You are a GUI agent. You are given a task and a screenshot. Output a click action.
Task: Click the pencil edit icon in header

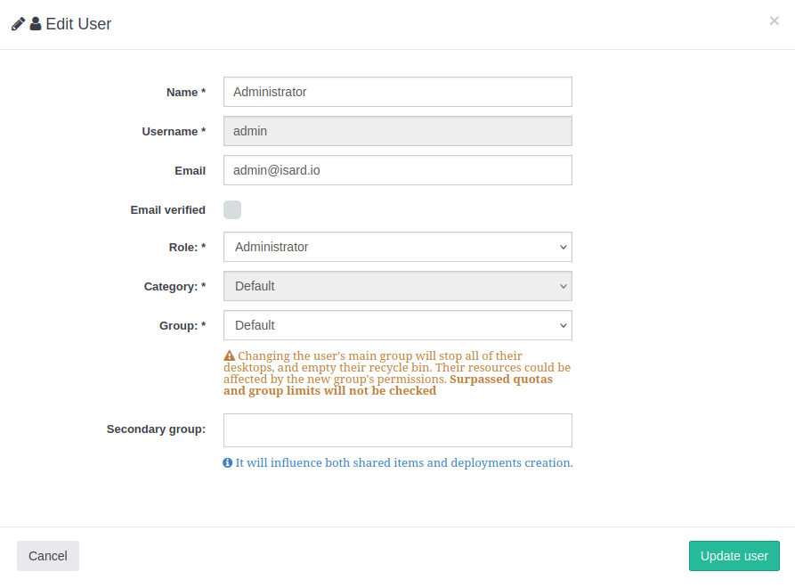[x=18, y=24]
